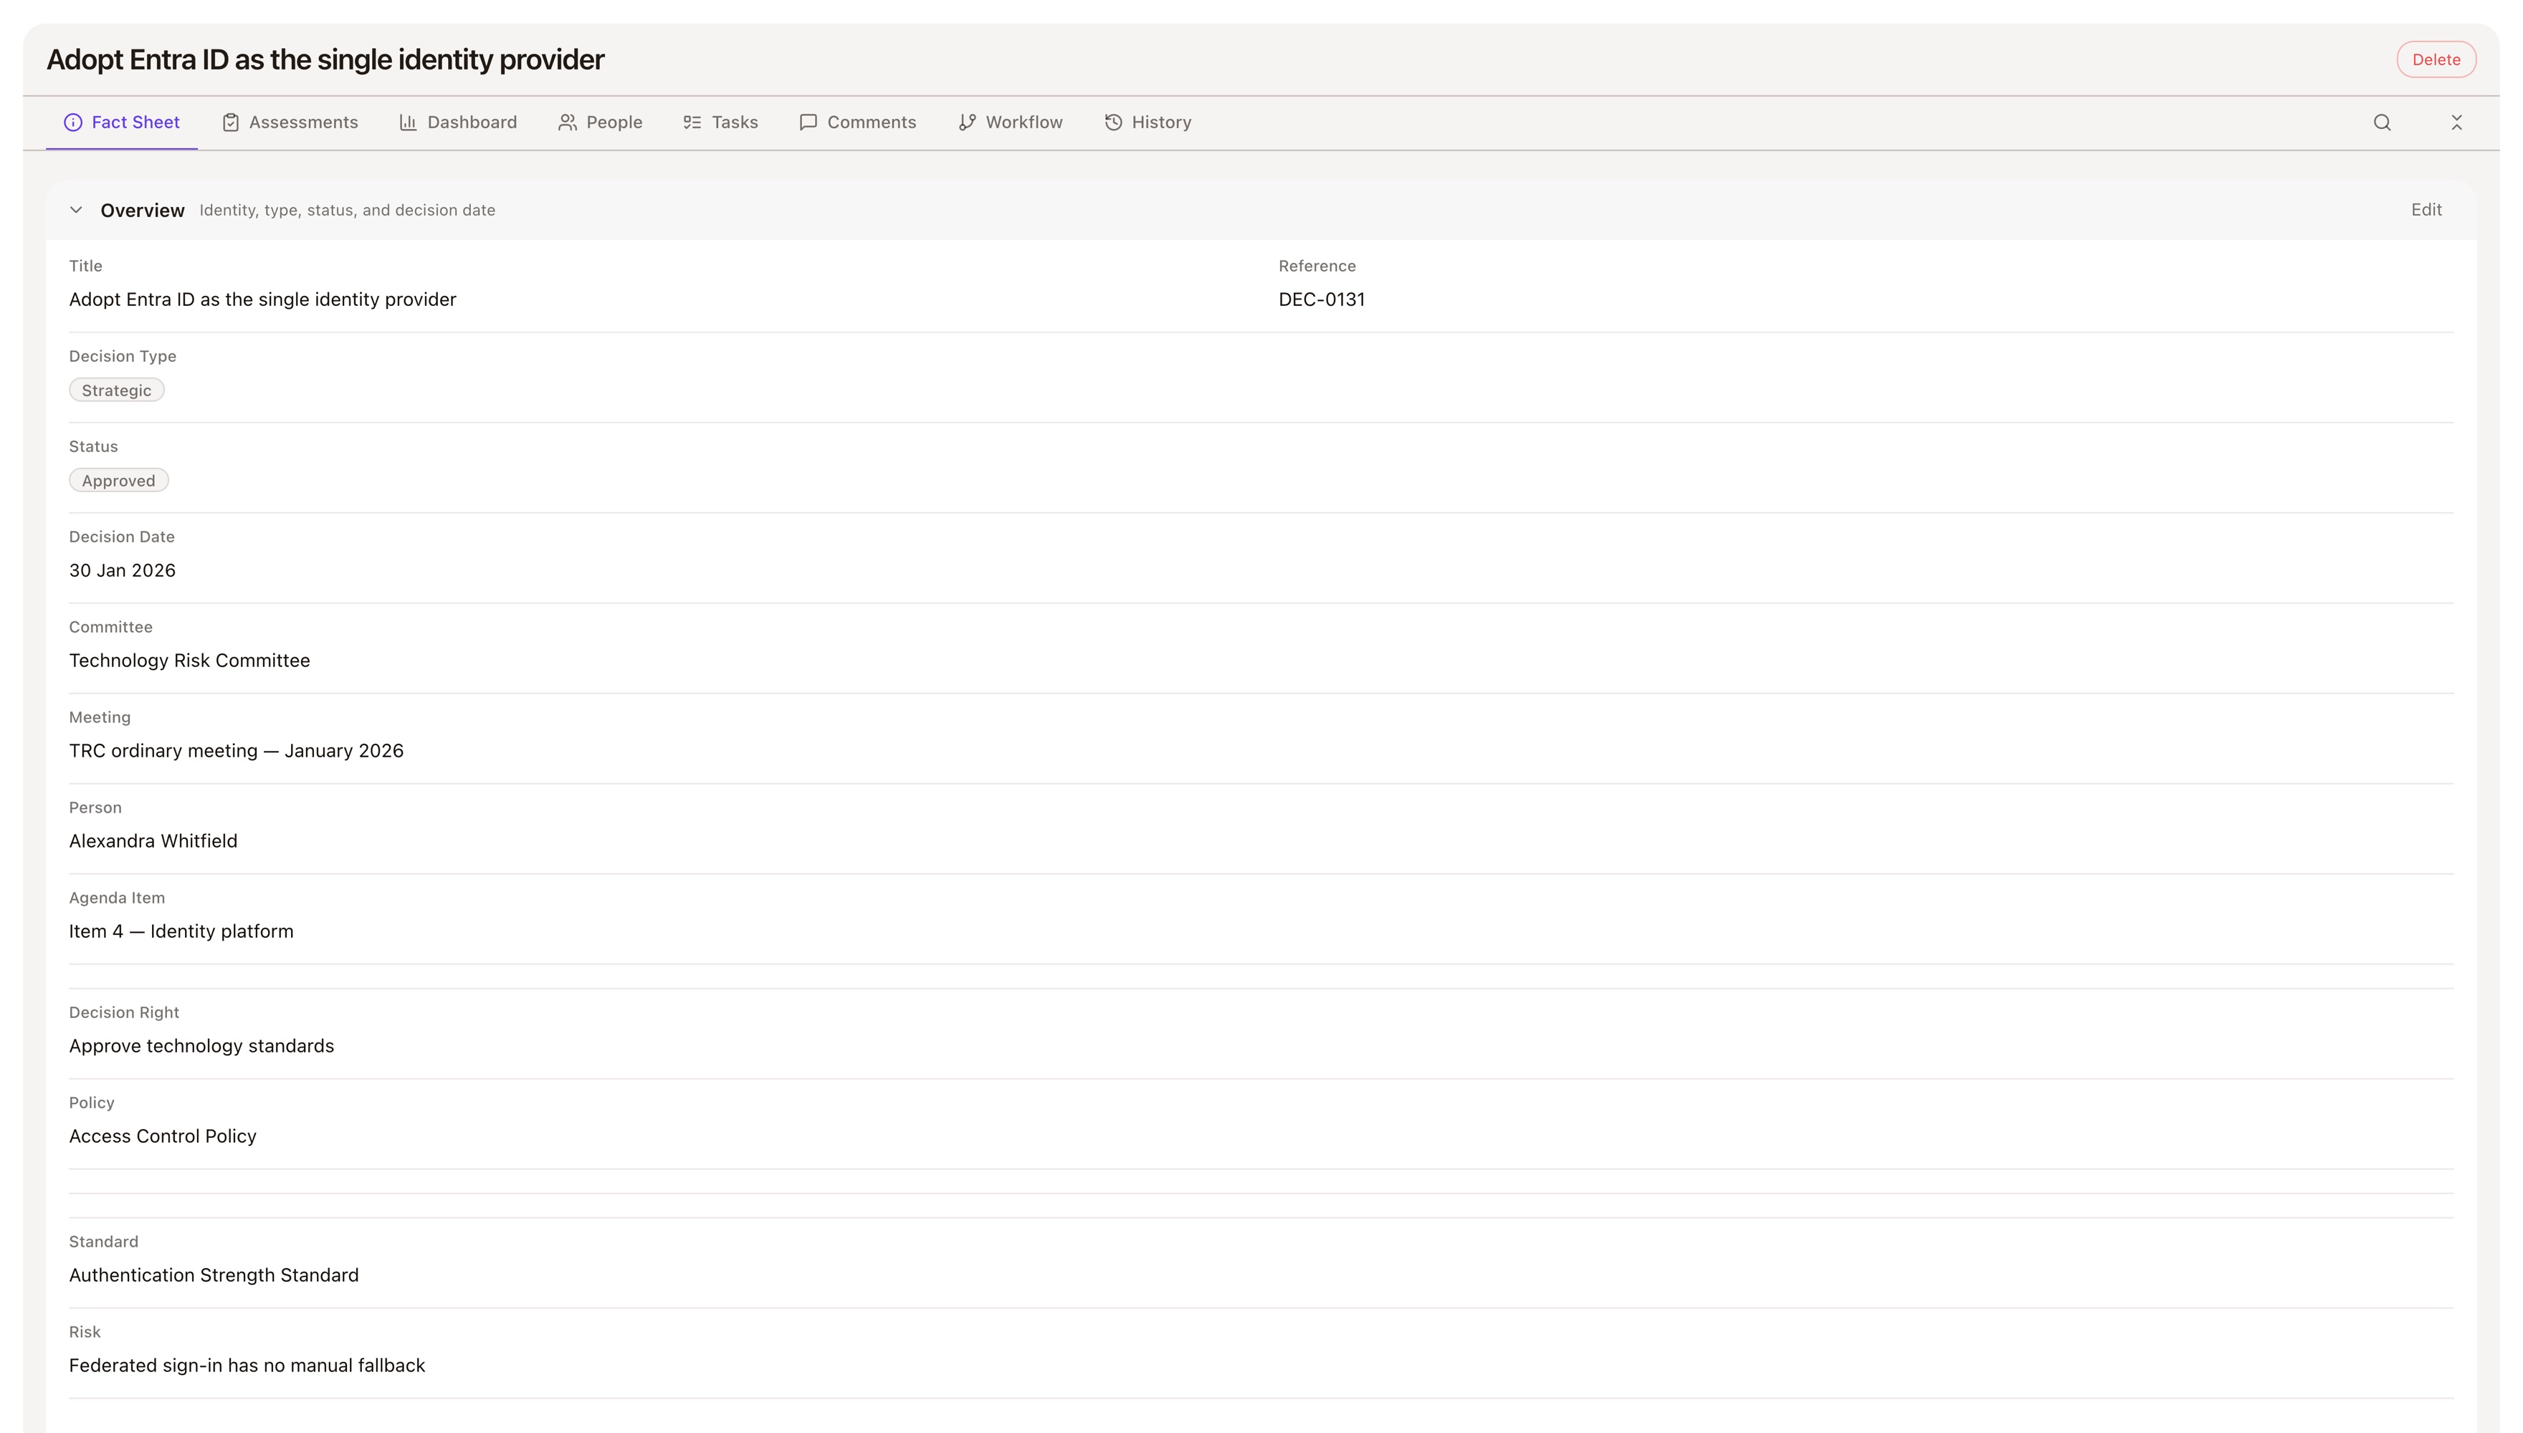Click the search magnifier icon
Screen dimensions: 2523x1433
[2383, 122]
